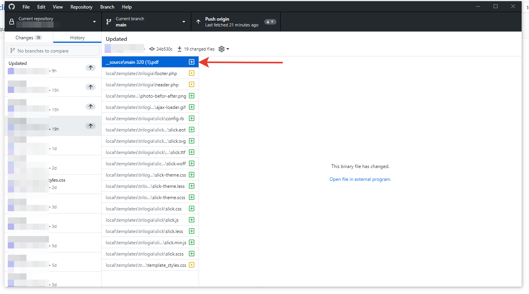Select template_styles.css file
529x294 pixels.
click(x=150, y=265)
